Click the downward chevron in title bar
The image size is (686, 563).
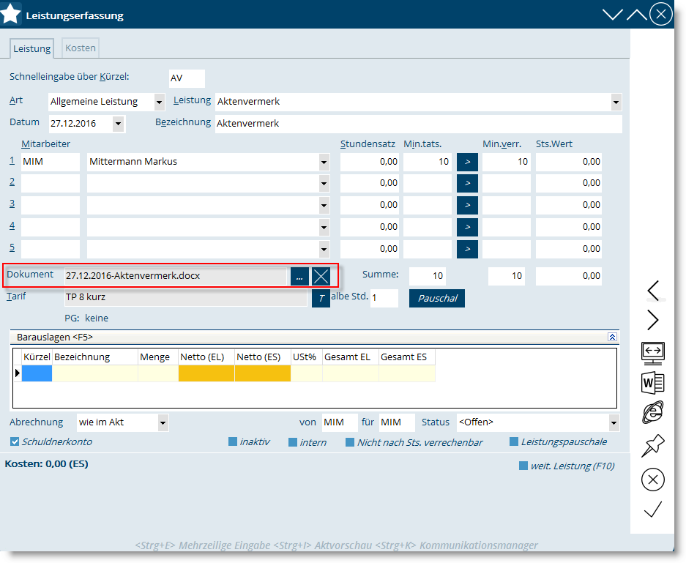tap(613, 15)
